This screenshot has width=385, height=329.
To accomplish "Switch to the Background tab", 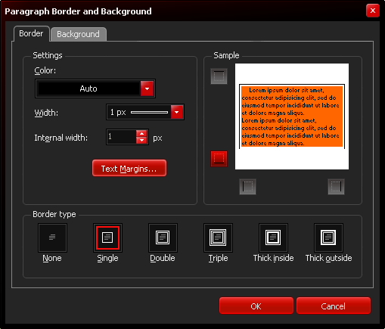I will [79, 34].
